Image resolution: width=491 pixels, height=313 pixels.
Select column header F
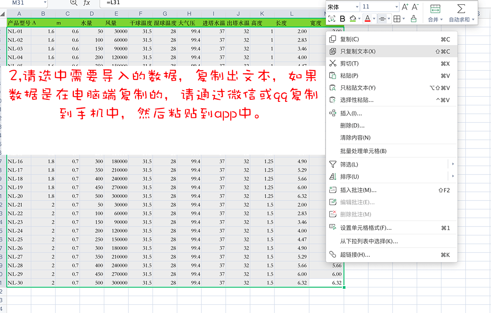[141, 14]
